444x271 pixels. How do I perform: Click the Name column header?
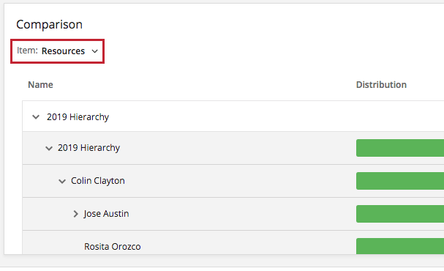40,85
